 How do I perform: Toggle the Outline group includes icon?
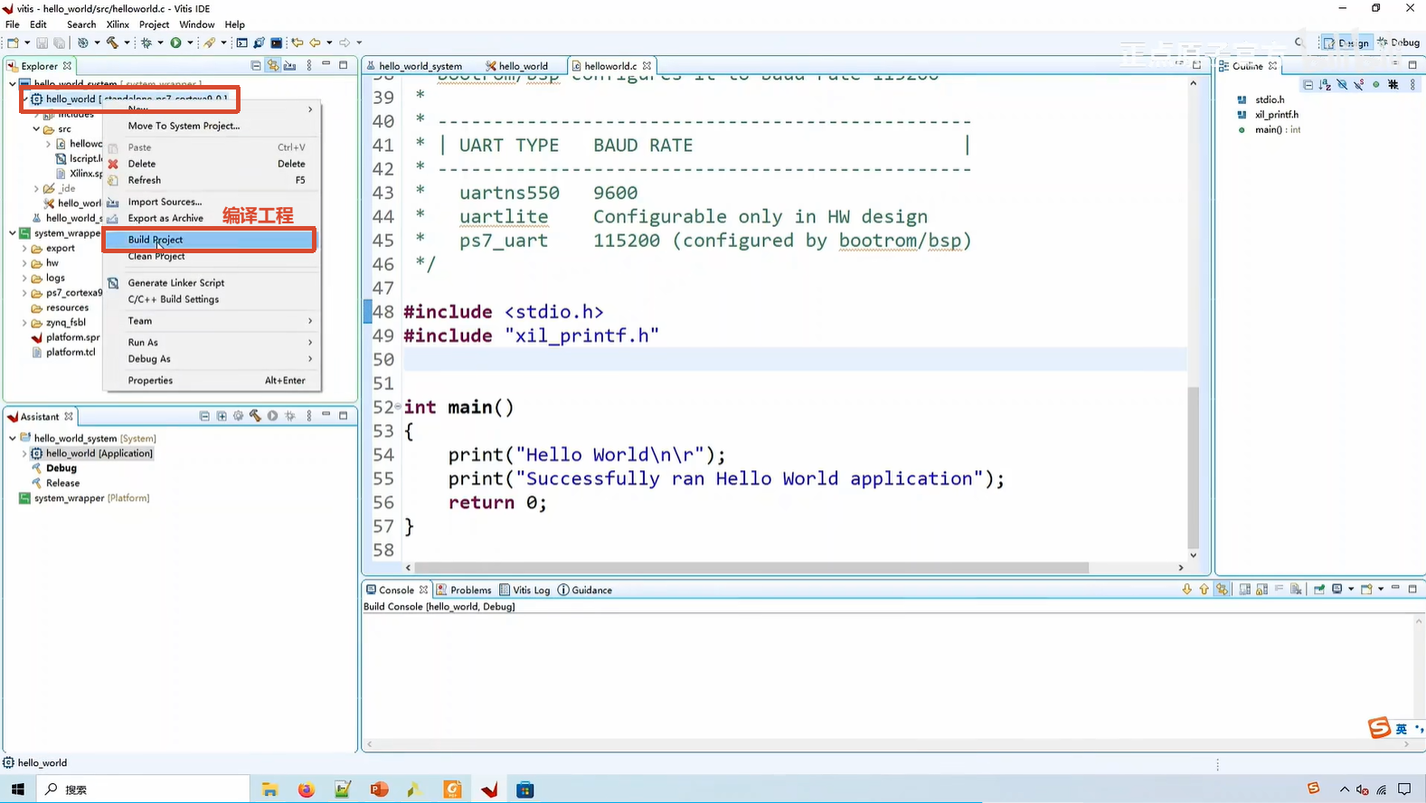coord(1393,85)
